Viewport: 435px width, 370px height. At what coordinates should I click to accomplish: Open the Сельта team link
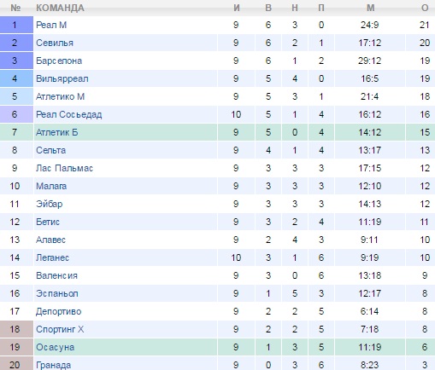(51, 150)
